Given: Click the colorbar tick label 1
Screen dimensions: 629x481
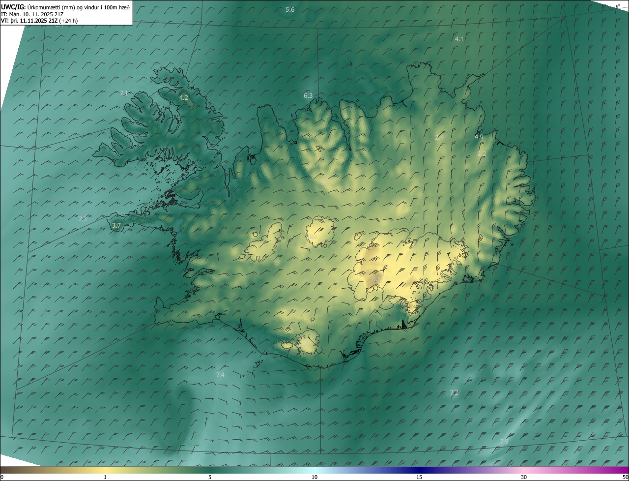Looking at the screenshot, I should (x=105, y=478).
